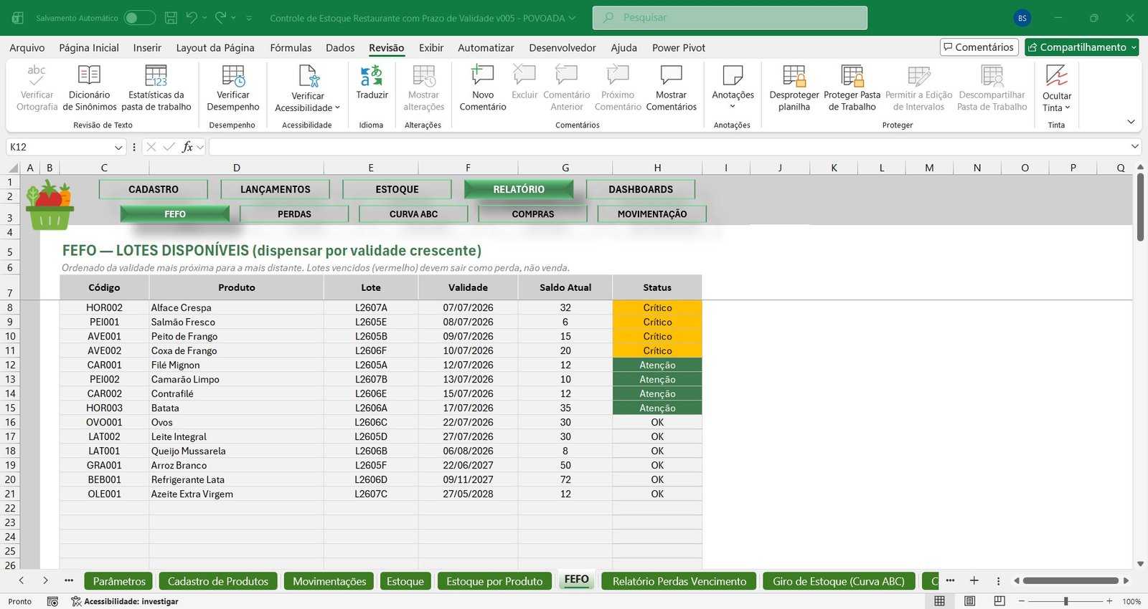This screenshot has width=1148, height=609.
Task: Click Mostrar Comentários icon
Action: [x=671, y=76]
